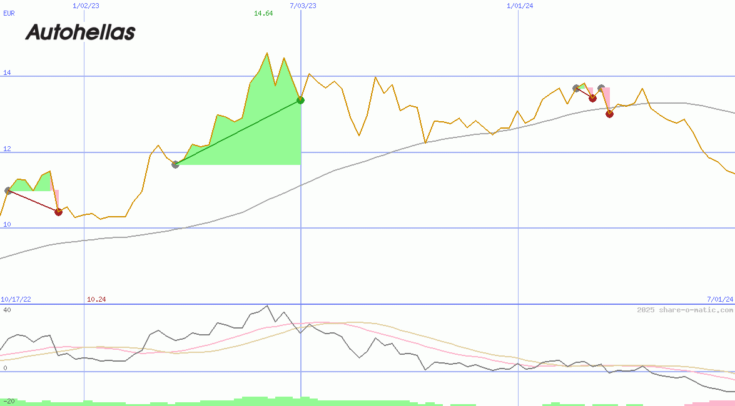Click the 14 price axis label
The width and height of the screenshot is (735, 406).
(x=7, y=72)
